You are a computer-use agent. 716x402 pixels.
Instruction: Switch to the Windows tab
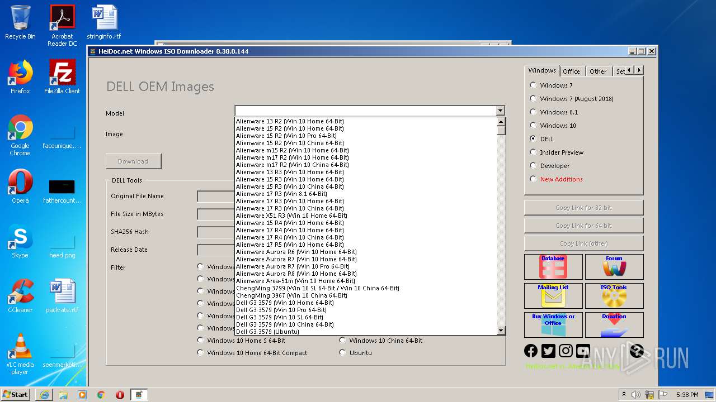click(x=542, y=70)
